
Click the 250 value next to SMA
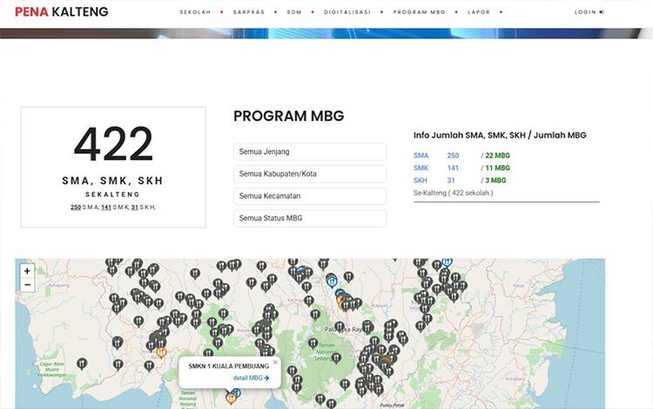(453, 156)
